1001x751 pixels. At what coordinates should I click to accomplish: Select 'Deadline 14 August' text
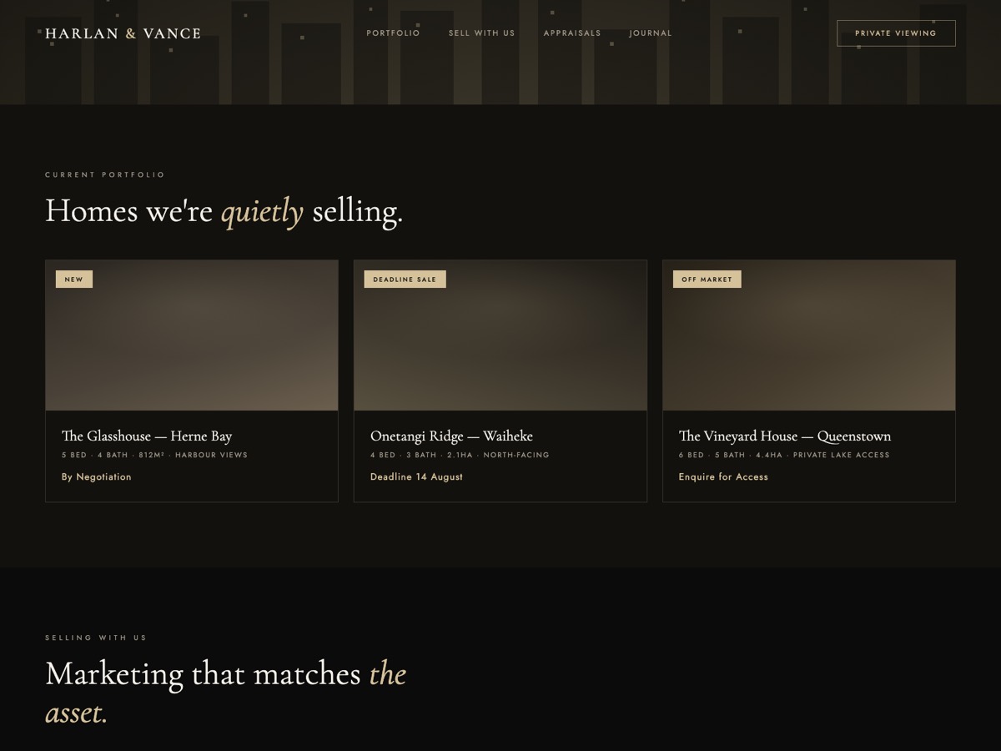click(416, 477)
